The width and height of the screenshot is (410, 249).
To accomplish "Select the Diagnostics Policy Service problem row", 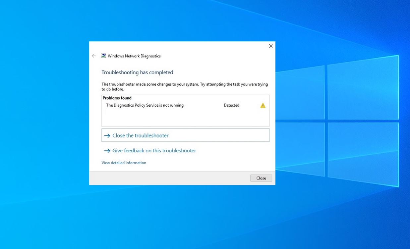I will pos(186,105).
